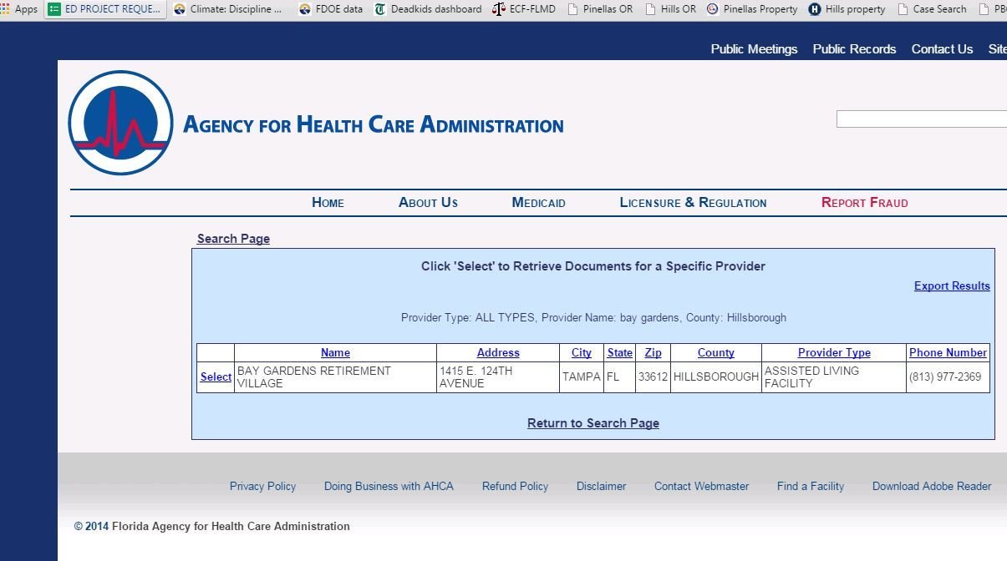This screenshot has height=561, width=1007.
Task: Click Contact Webmaster footer link
Action: [x=701, y=486]
